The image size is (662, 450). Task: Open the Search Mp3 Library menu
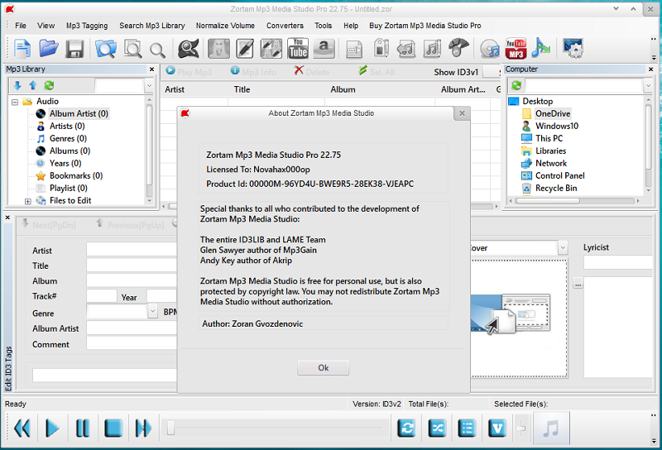(x=152, y=26)
